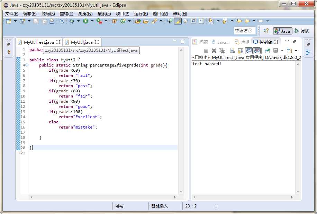Click the Outline icon in right trim

[308, 52]
